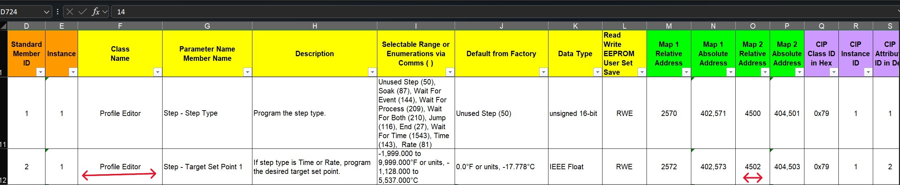The width and height of the screenshot is (900, 185).
Task: Open the Class Name filter dropdown
Action: pyautogui.click(x=157, y=72)
